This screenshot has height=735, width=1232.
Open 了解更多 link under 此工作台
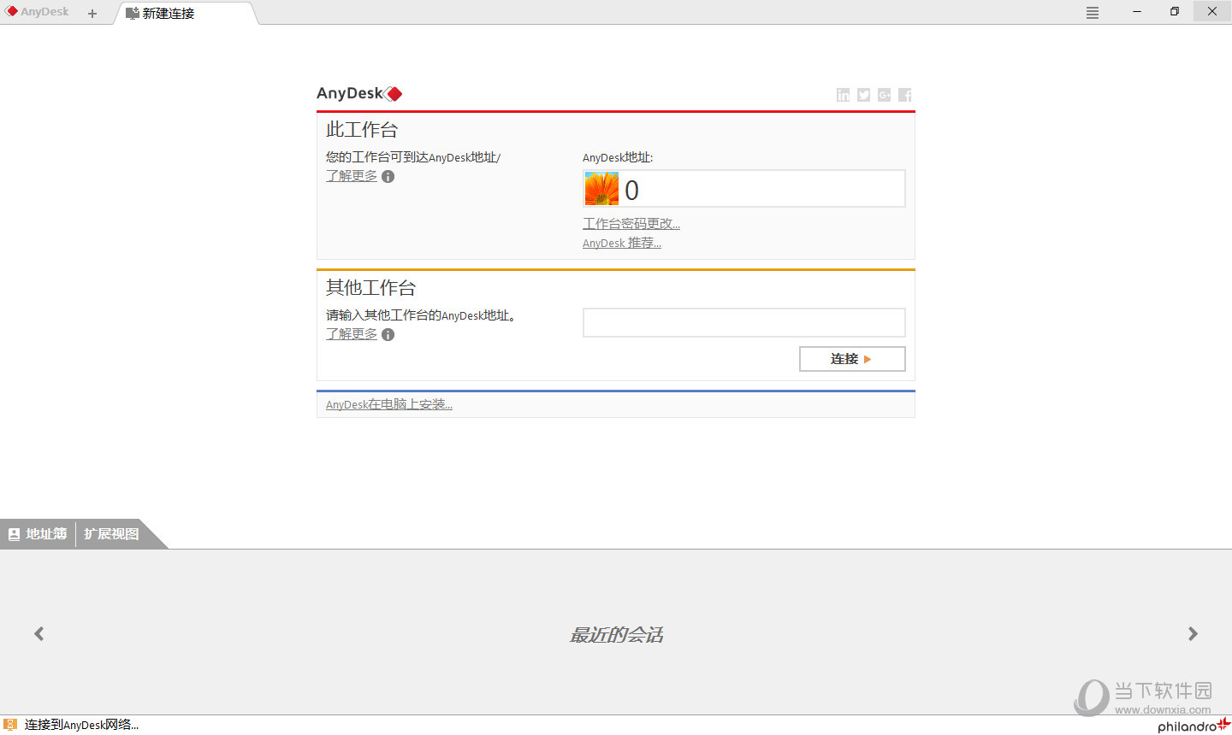click(x=352, y=176)
